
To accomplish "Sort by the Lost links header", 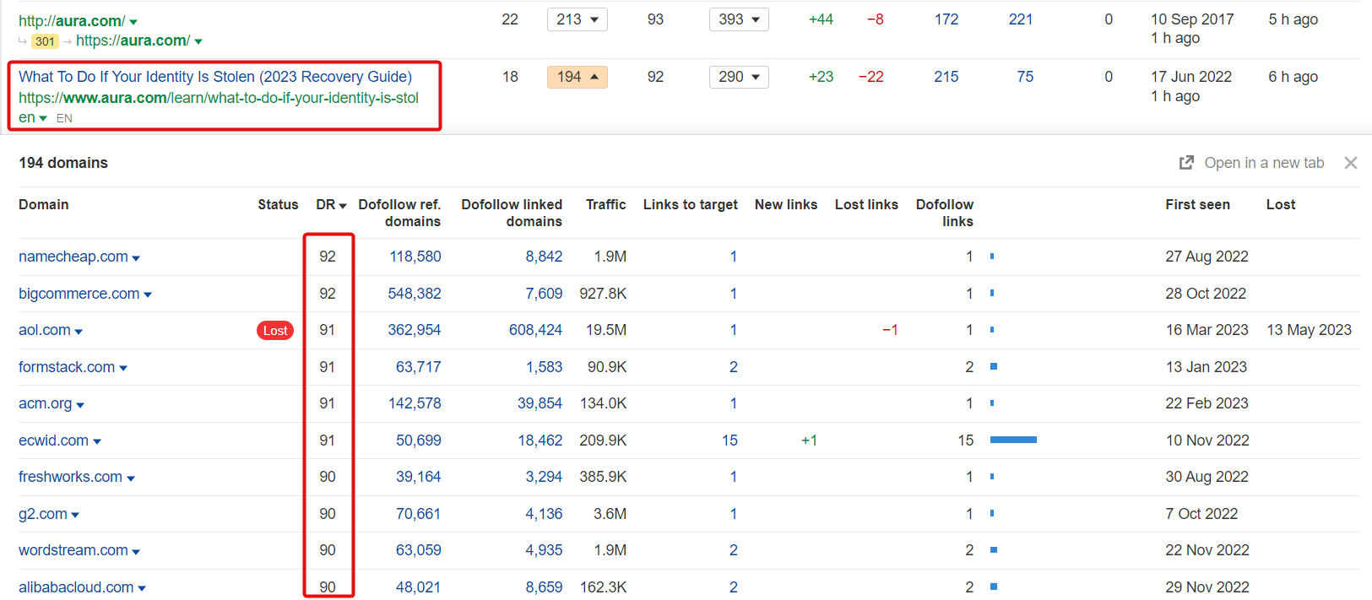I will [866, 205].
